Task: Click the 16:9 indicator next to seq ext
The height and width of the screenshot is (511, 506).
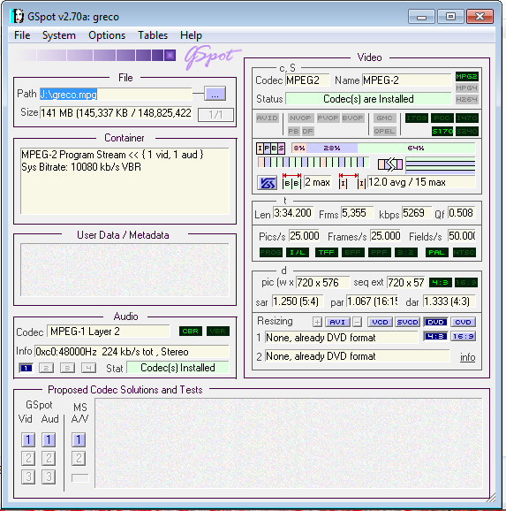Action: 466,283
